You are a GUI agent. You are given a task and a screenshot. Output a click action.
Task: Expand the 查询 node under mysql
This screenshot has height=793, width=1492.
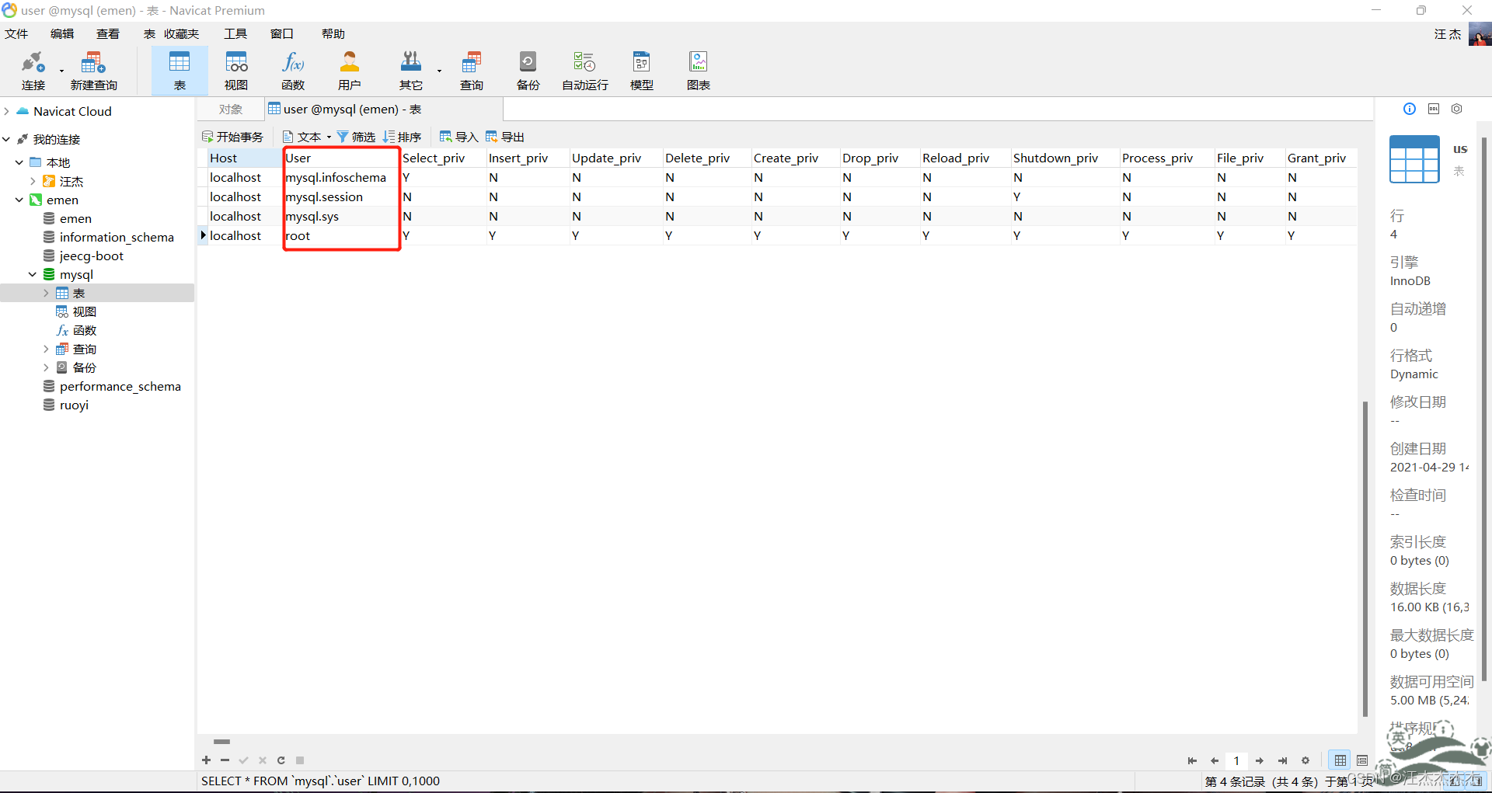click(46, 349)
